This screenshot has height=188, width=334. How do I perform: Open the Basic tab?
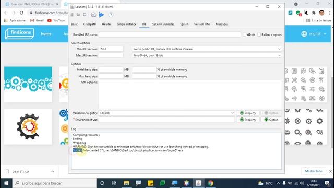tap(74, 25)
